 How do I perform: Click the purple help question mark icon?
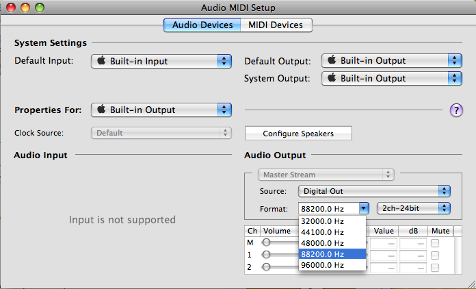(457, 110)
